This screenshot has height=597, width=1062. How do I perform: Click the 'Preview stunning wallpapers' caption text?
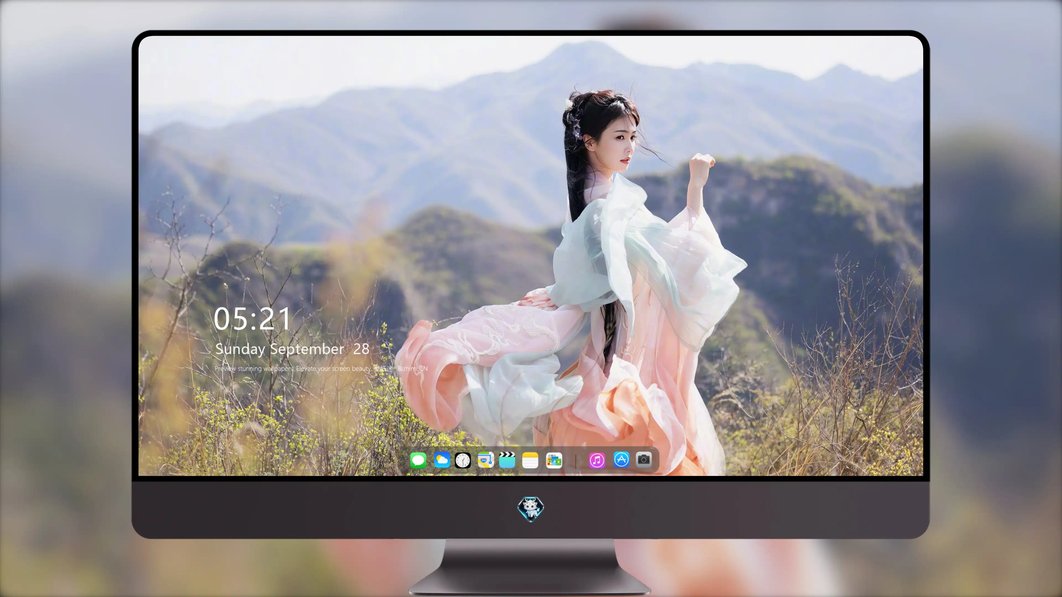(x=321, y=368)
